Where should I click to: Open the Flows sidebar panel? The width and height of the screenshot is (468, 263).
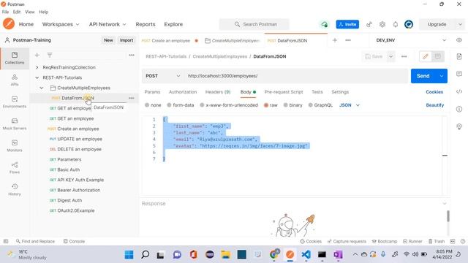15,167
